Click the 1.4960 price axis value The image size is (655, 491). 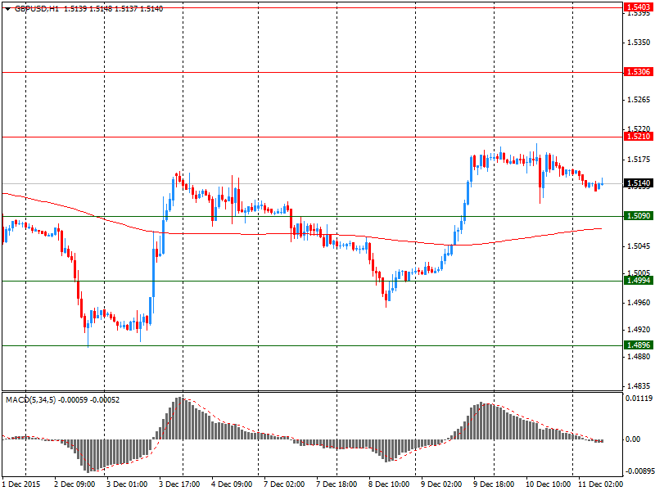point(639,303)
